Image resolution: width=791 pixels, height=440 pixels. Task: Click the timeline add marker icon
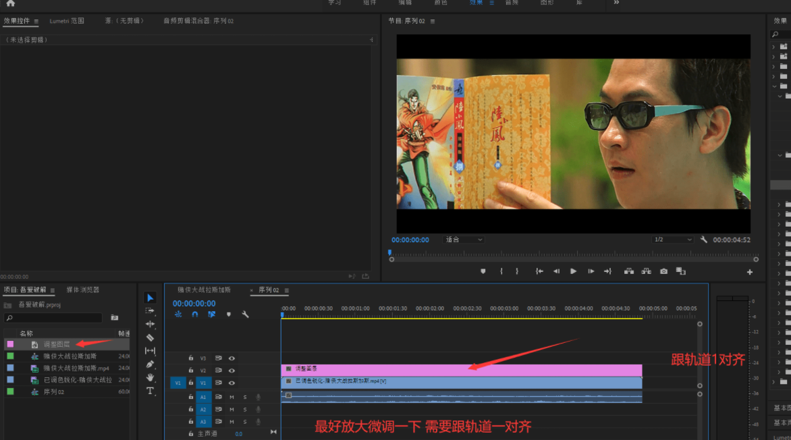point(229,314)
